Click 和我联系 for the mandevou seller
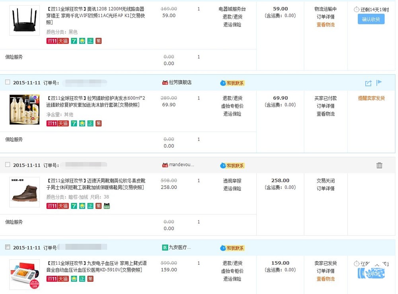This screenshot has height=294, width=398. pos(232,165)
